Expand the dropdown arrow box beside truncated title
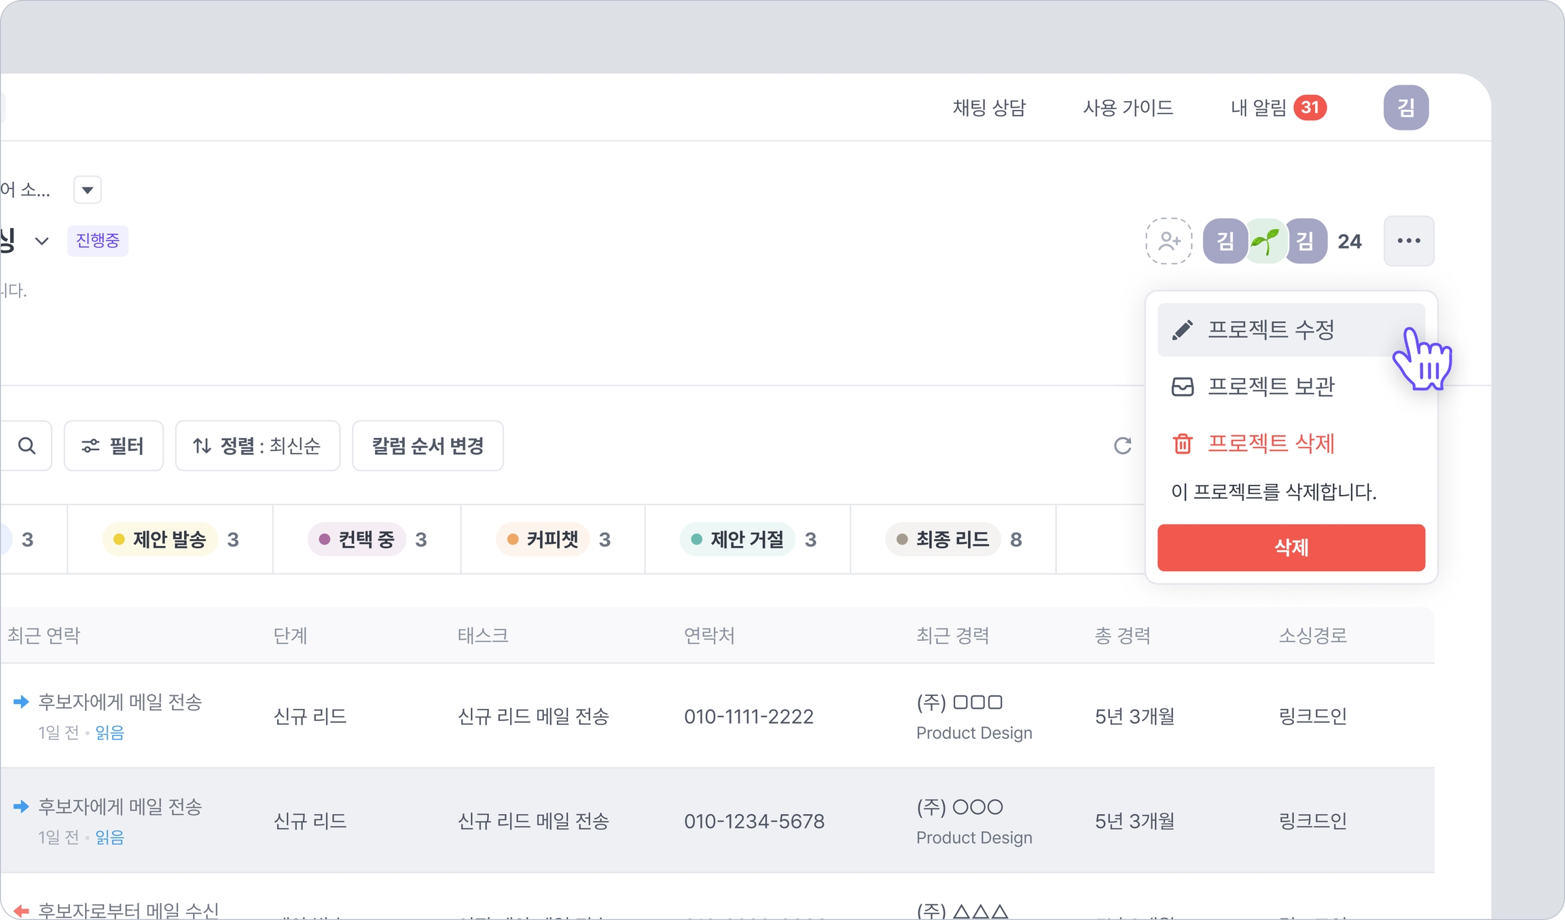This screenshot has height=920, width=1565. 88,190
